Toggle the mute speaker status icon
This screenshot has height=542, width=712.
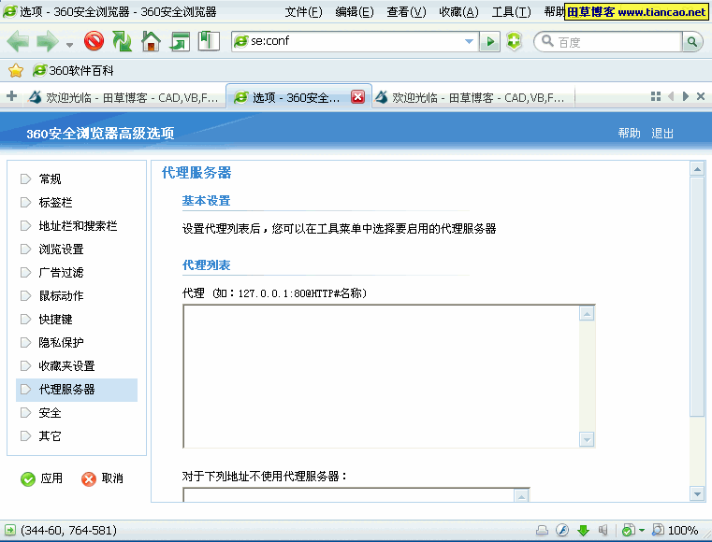(x=603, y=530)
